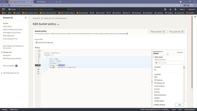The height and width of the screenshot is (111, 197).
Task: Open the Elastic Beanstalk shortcut
Action: (x=82, y=13)
